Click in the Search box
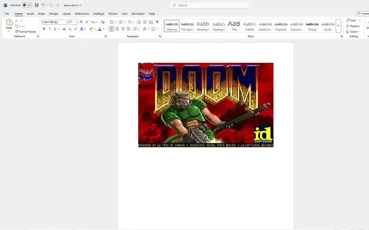Image resolution: width=369 pixels, height=230 pixels. coord(209,5)
